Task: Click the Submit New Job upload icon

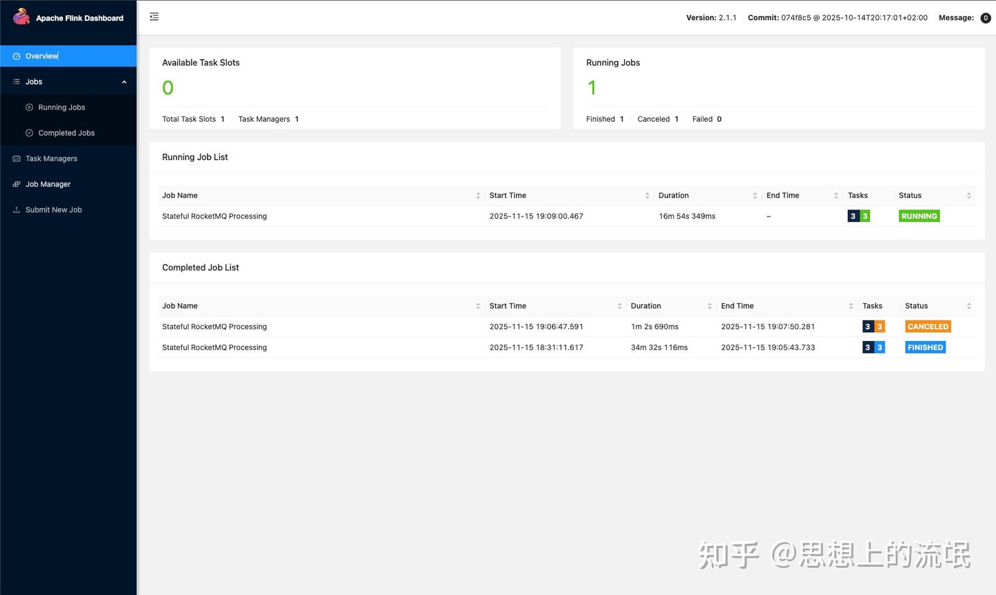Action: [15, 210]
